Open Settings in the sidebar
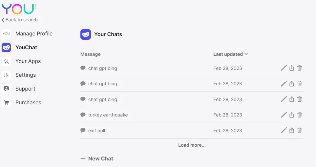This screenshot has width=316, height=167. click(x=19, y=75)
